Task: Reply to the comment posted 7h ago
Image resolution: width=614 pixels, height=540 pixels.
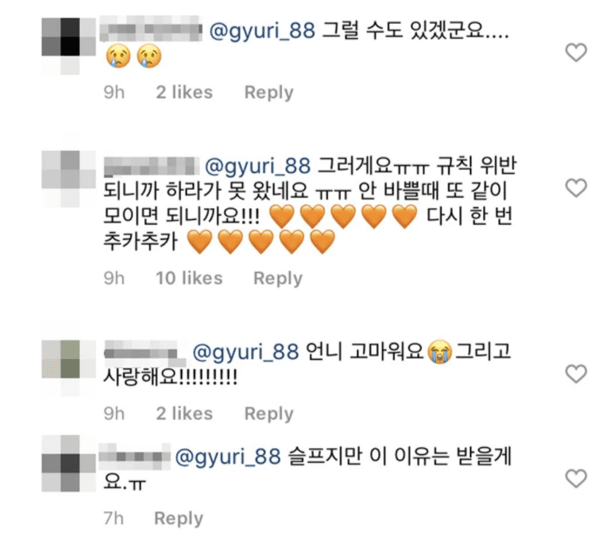Action: point(178,519)
